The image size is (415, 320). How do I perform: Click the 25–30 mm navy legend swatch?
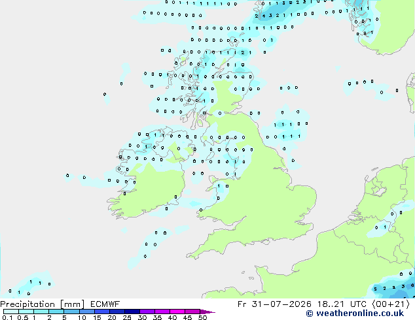click(x=132, y=312)
